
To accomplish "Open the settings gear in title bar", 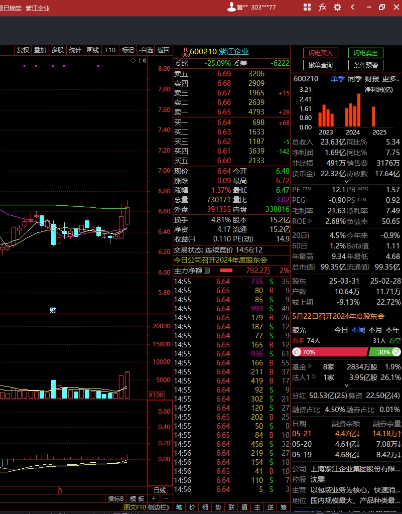I will coord(337,7).
